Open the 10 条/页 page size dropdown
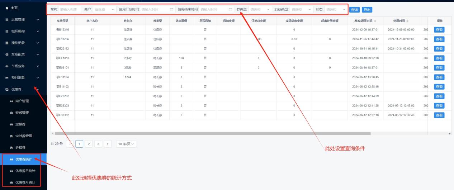Image resolution: width=454 pixels, height=190 pixels. (x=126, y=144)
